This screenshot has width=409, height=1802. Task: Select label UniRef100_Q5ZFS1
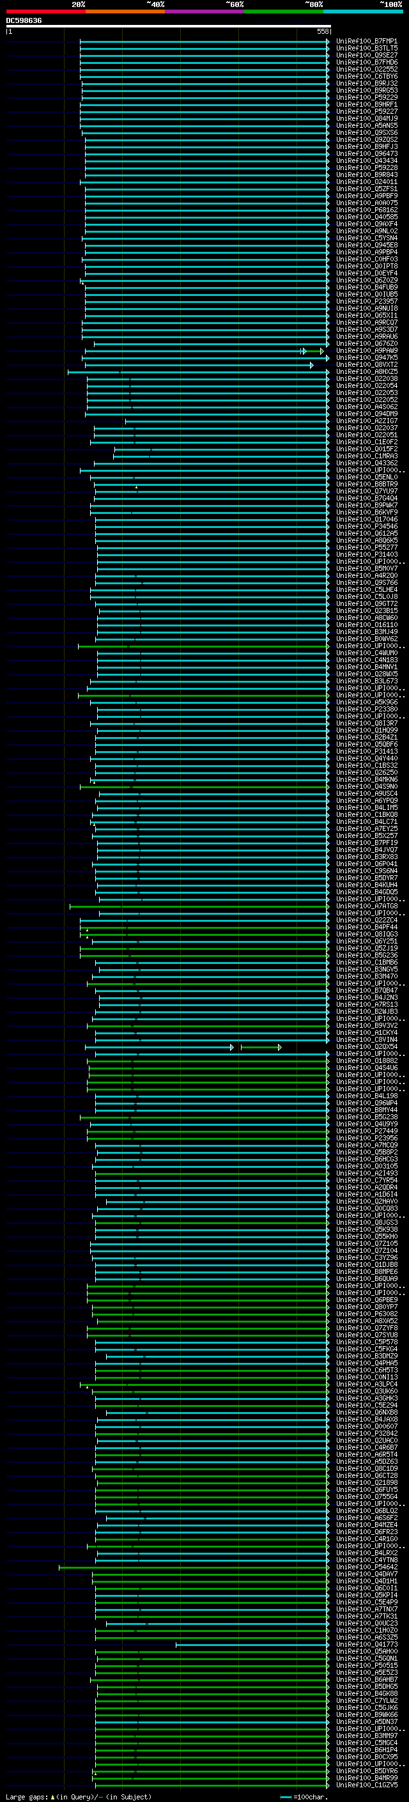(366, 189)
